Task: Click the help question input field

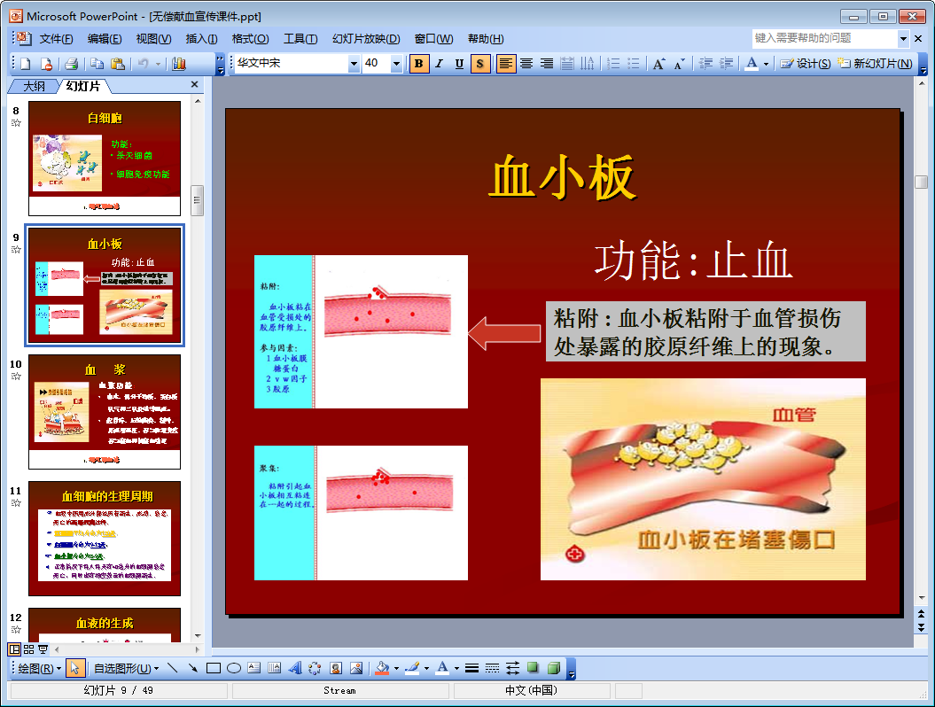Action: 825,39
